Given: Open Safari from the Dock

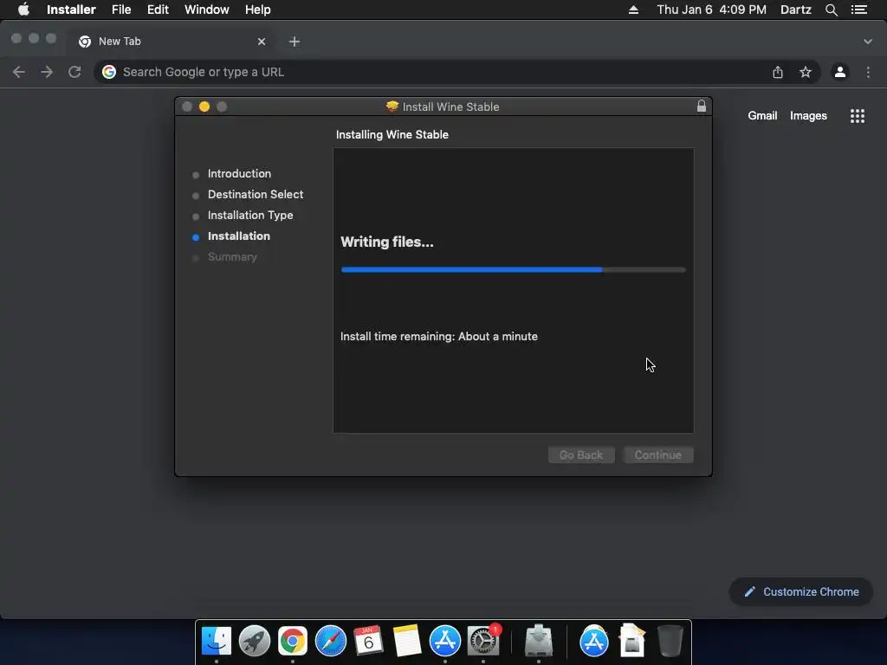Looking at the screenshot, I should tap(330, 642).
